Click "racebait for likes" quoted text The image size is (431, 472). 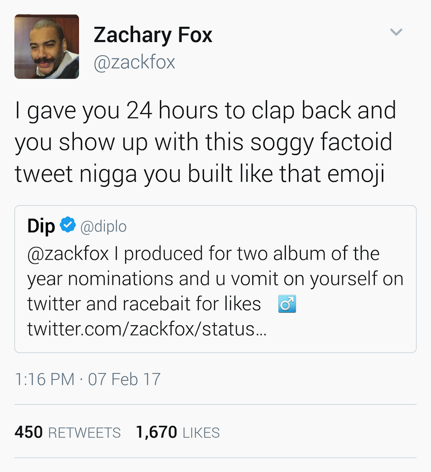[192, 304]
